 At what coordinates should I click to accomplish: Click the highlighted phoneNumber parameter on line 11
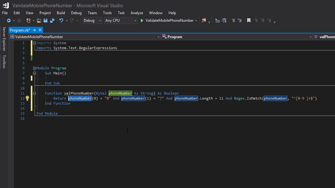pyautogui.click(x=120, y=93)
